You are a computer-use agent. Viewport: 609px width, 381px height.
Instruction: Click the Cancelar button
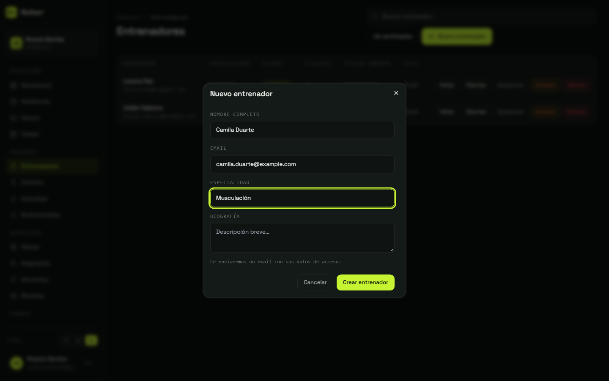[x=315, y=282]
